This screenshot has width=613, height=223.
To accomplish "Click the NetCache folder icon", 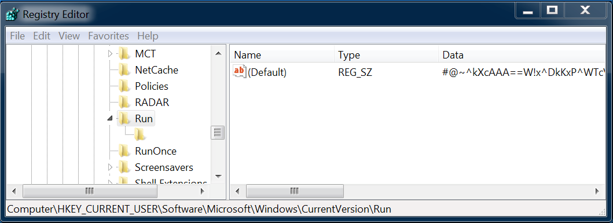I will (x=124, y=70).
